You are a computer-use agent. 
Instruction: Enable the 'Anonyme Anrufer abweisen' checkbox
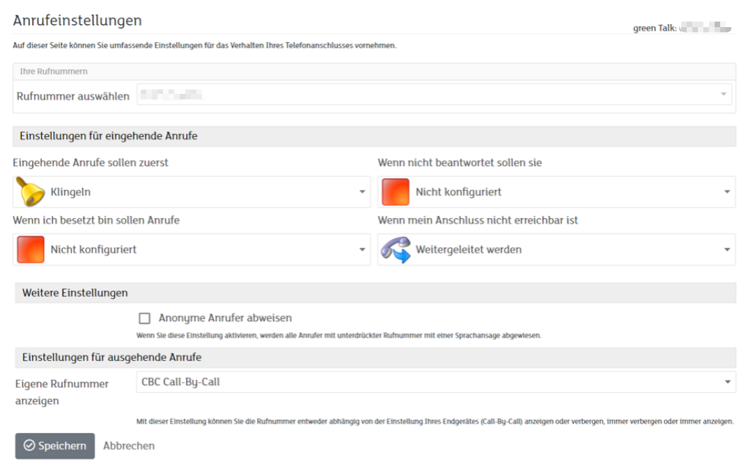click(x=145, y=318)
